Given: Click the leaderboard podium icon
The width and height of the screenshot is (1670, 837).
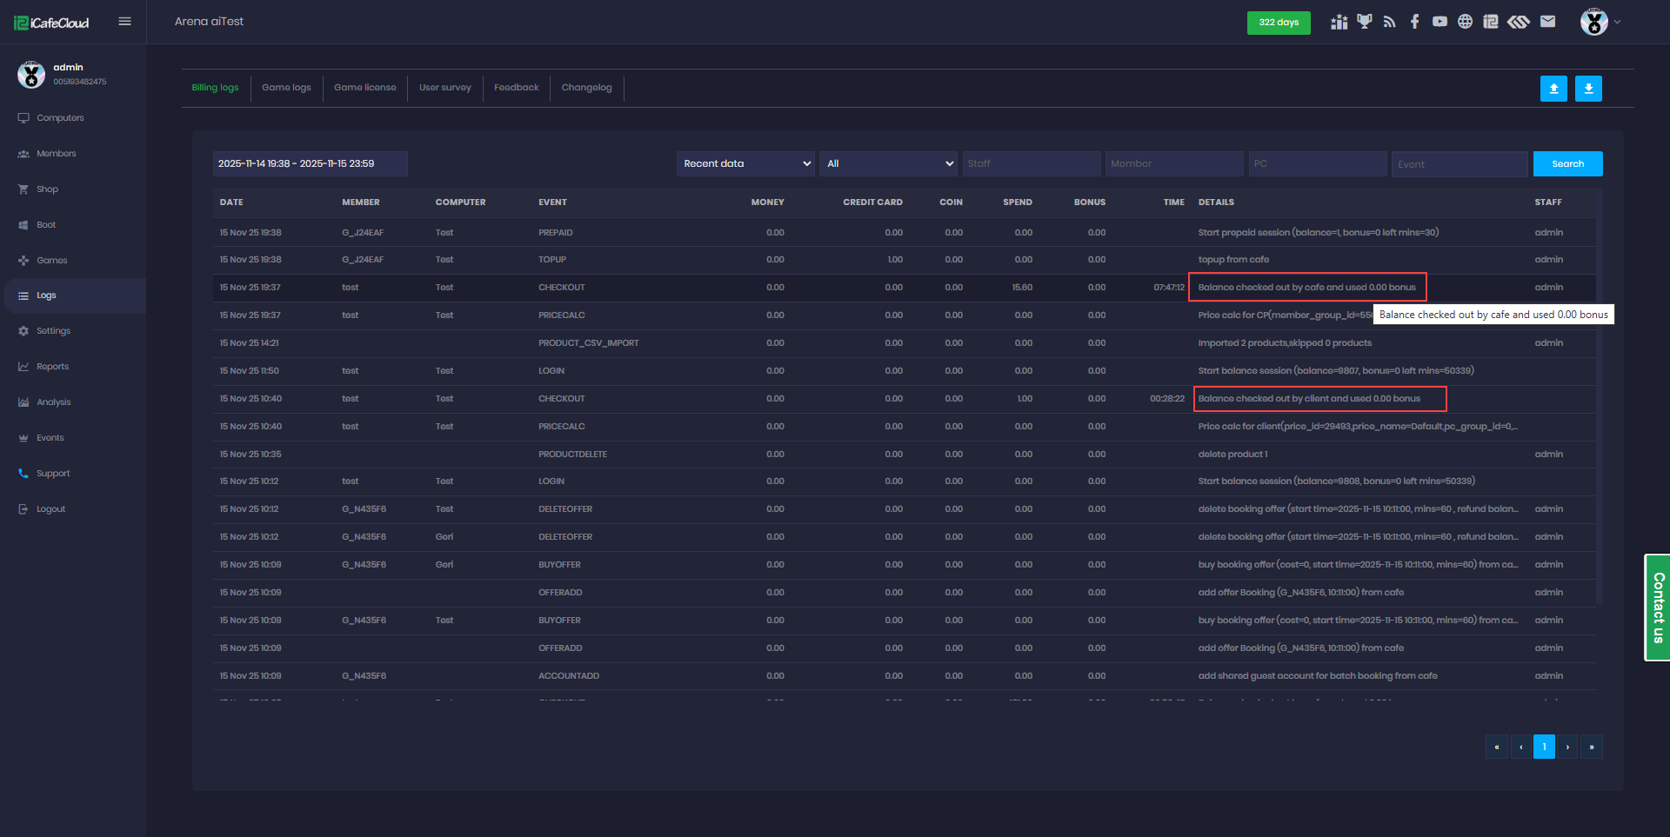Looking at the screenshot, I should (1339, 22).
